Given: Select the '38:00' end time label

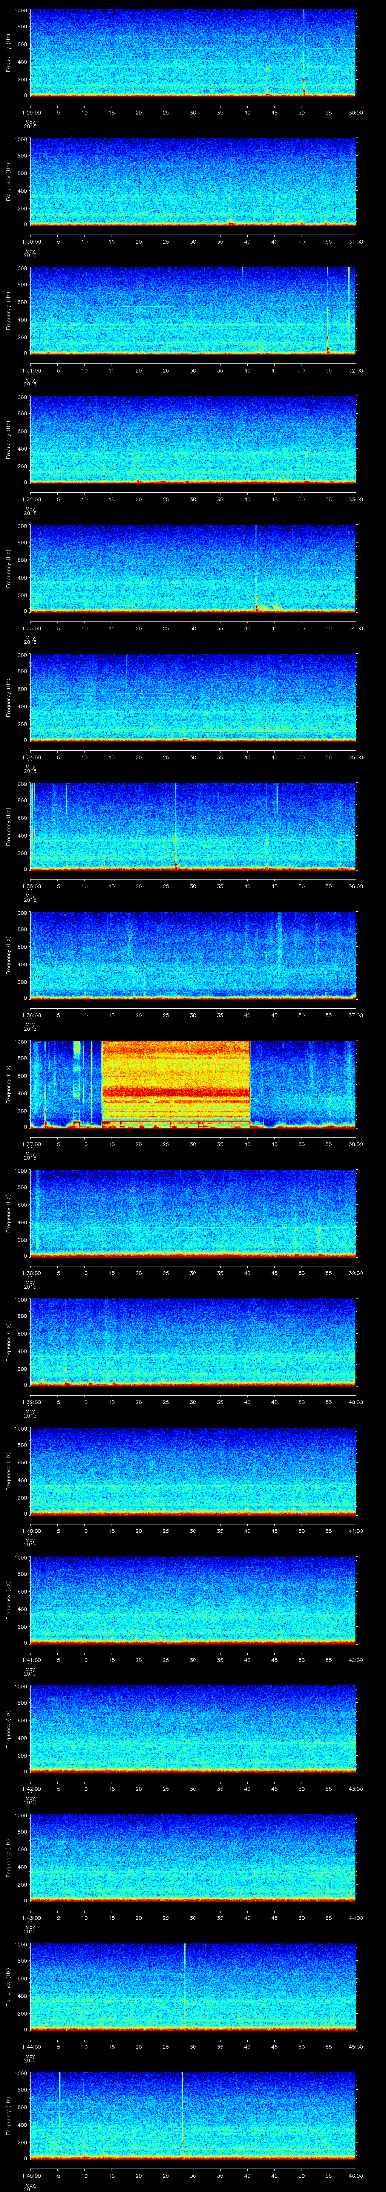Looking at the screenshot, I should [355, 1144].
